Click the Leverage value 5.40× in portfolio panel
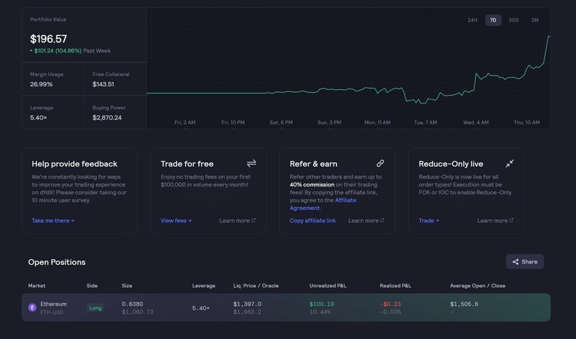The height and width of the screenshot is (339, 576). (38, 118)
